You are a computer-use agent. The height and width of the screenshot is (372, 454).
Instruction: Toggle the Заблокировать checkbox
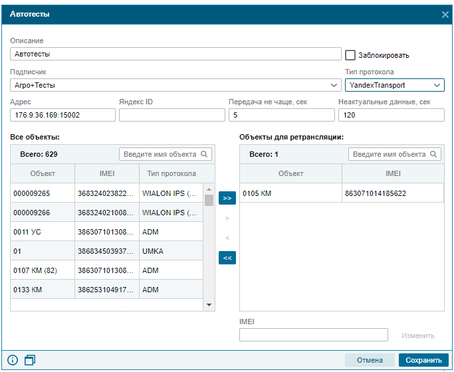coord(350,55)
